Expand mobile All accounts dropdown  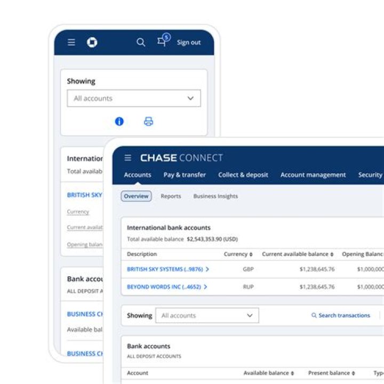pos(133,98)
